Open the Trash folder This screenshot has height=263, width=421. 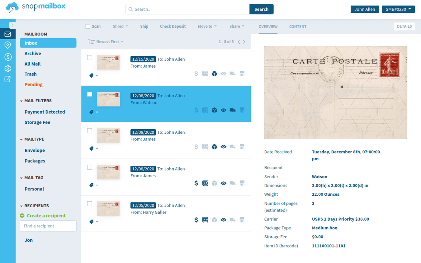click(31, 74)
